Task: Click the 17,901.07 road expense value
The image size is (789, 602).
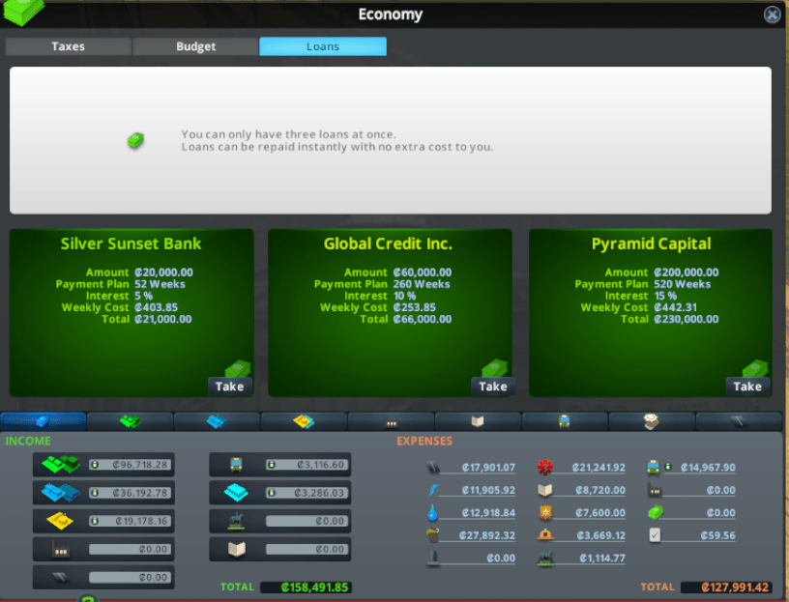Action: (x=488, y=468)
